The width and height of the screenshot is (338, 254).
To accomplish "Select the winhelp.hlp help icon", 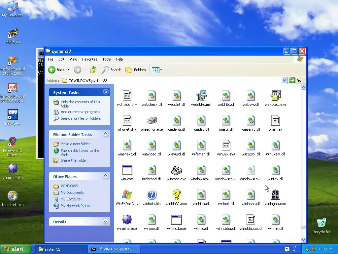I will (x=152, y=195).
